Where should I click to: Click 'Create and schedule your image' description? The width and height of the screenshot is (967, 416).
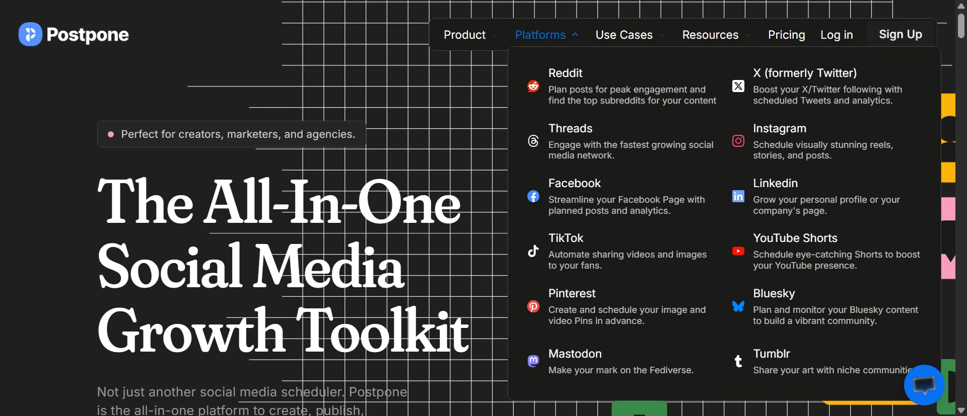(627, 315)
